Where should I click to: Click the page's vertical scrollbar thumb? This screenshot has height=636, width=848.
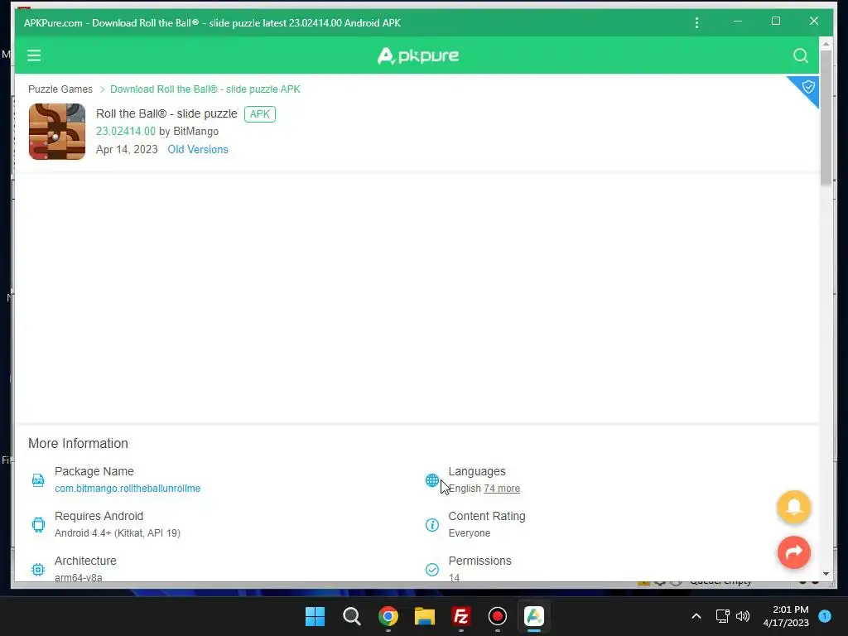click(x=826, y=118)
